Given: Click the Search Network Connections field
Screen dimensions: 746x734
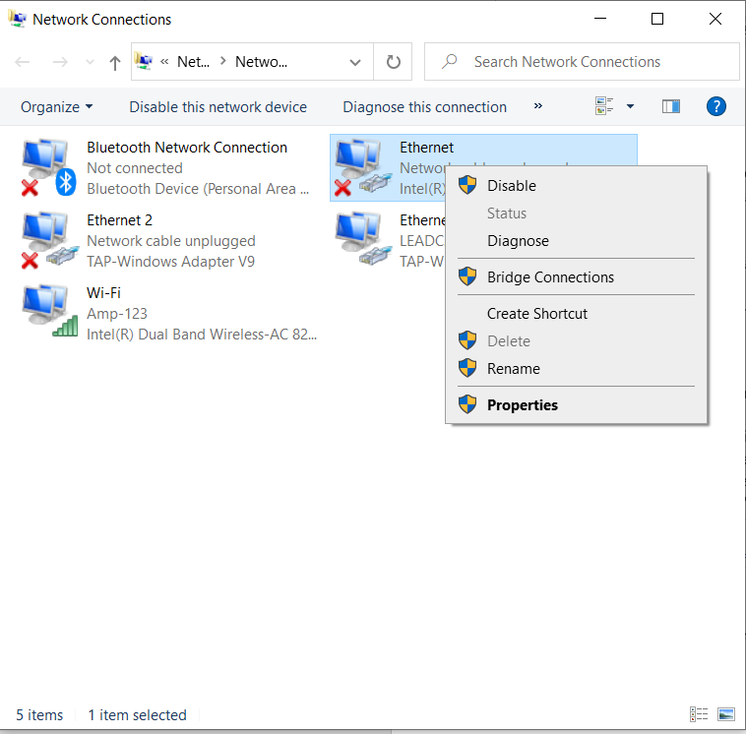Looking at the screenshot, I should pos(581,62).
